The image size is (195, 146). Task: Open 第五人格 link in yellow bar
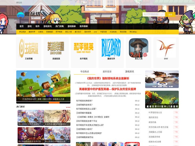tap(69, 32)
